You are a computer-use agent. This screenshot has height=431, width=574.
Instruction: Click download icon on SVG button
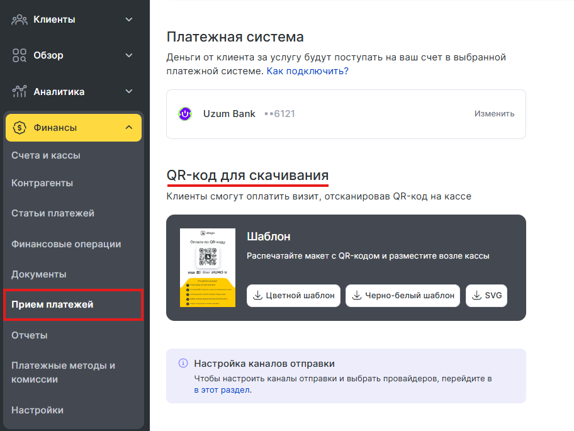coord(476,296)
